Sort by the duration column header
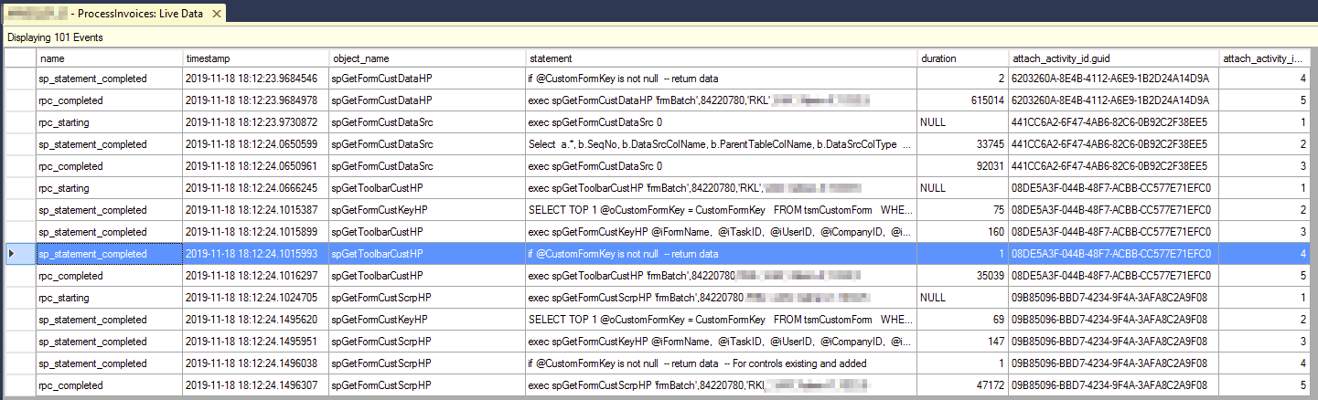The height and width of the screenshot is (400, 1318). click(962, 58)
